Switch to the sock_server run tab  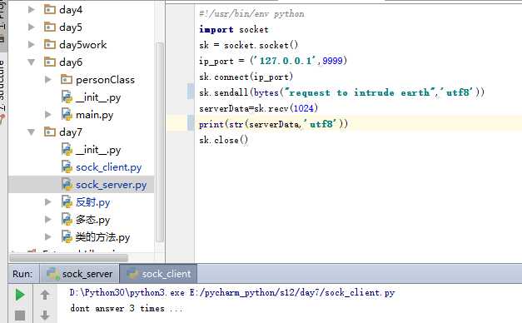point(80,274)
